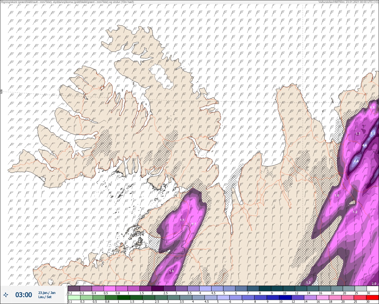Click the wind compass icon beside 03:00
The height and width of the screenshot is (304, 379).
(x=6, y=295)
